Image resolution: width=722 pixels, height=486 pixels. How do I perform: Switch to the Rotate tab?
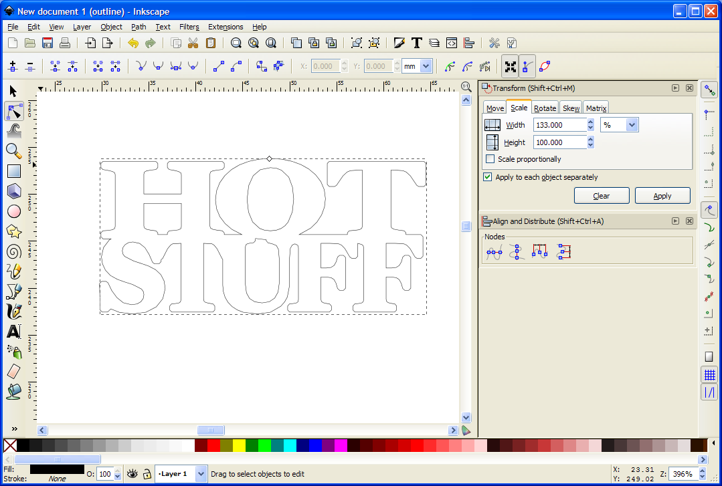click(x=545, y=108)
